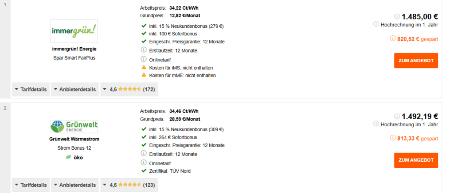
Task: Click info icon next to 1.485,00 € price
Action: pyautogui.click(x=397, y=16)
